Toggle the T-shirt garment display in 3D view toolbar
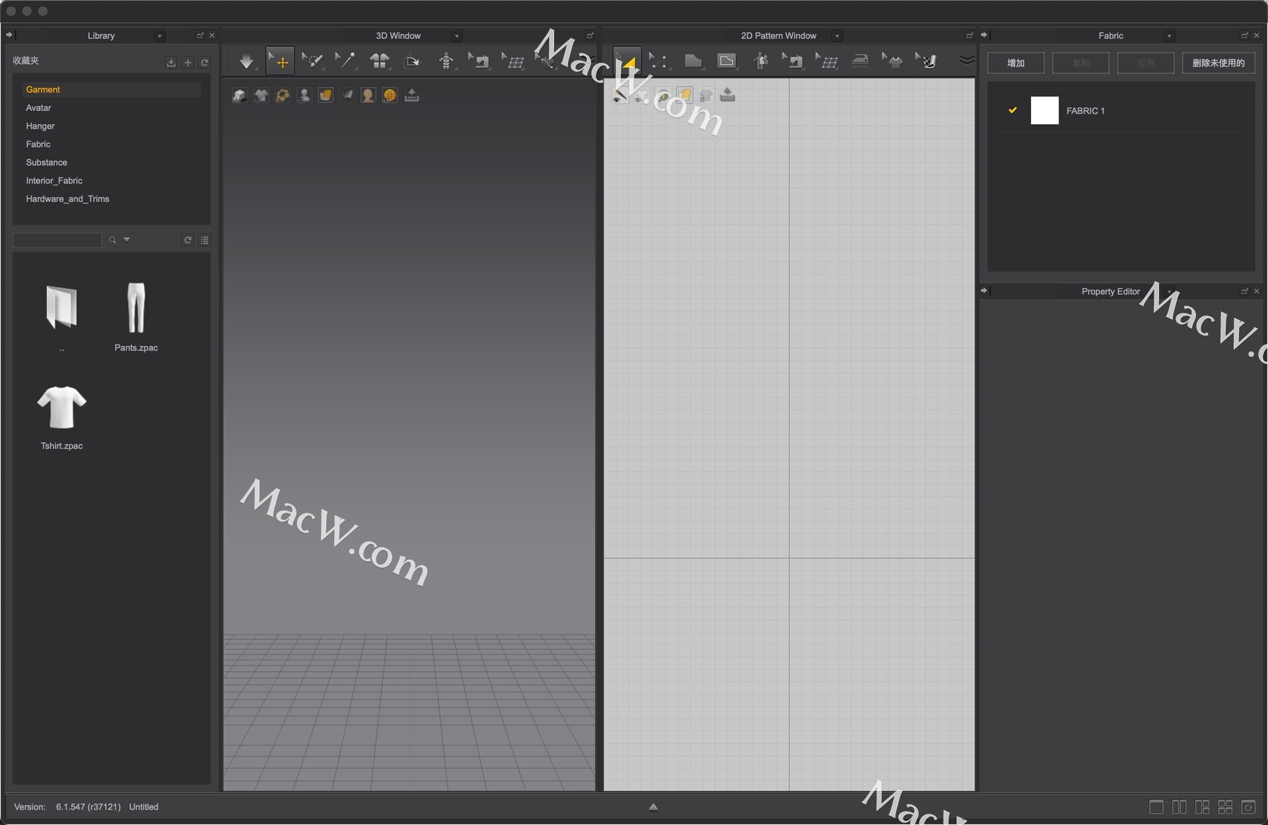This screenshot has width=1268, height=825. tap(261, 96)
